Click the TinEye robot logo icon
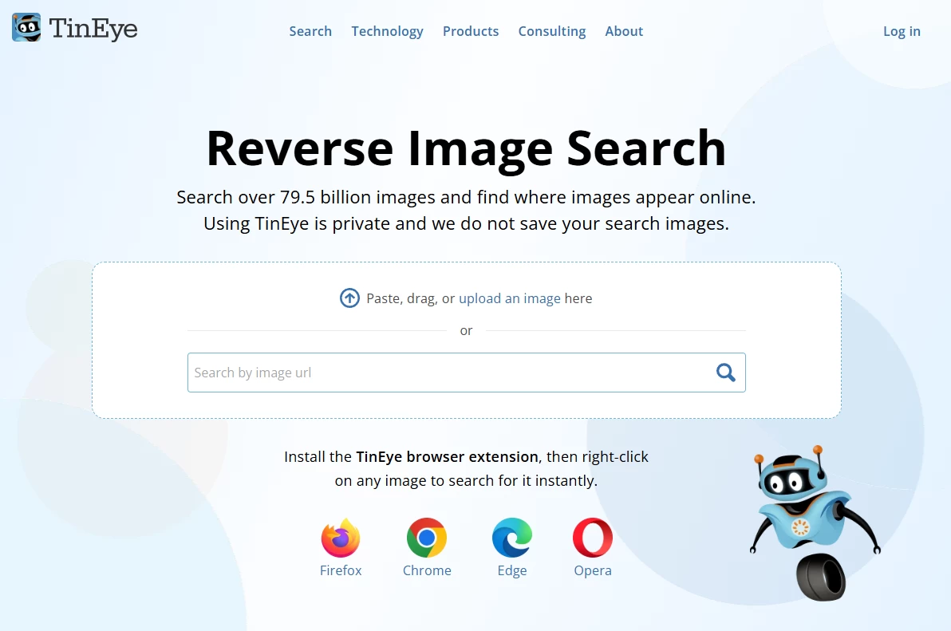The width and height of the screenshot is (951, 631). pyautogui.click(x=26, y=27)
